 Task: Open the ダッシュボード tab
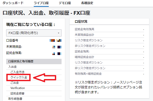(13, 3)
